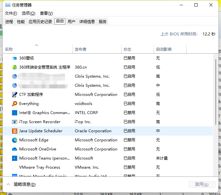Open the 文件(F) menu
This screenshot has height=195, width=221.
(x=11, y=13)
